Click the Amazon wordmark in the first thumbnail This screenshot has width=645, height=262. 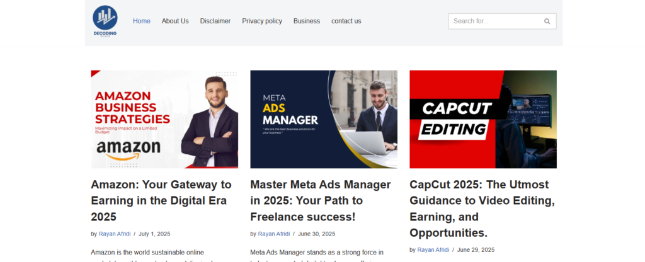[128, 149]
